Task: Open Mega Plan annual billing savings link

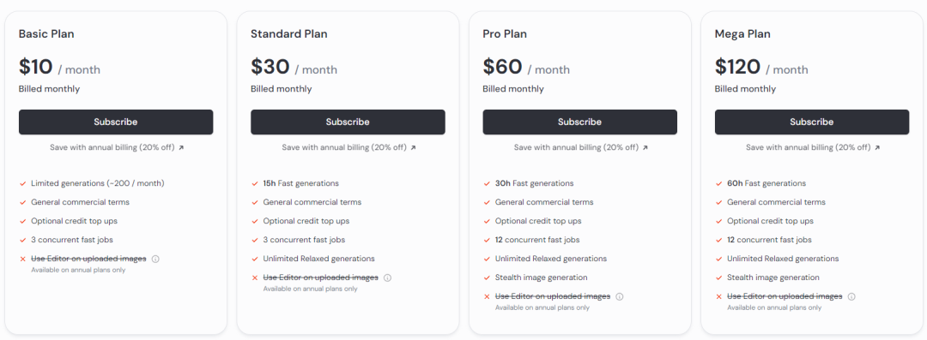Action: click(813, 147)
